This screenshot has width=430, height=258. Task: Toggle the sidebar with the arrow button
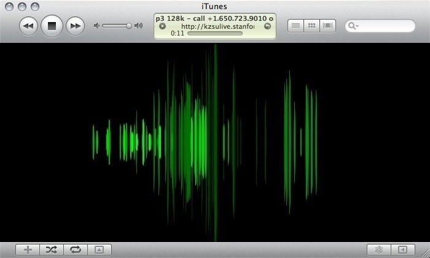pyautogui.click(x=403, y=249)
